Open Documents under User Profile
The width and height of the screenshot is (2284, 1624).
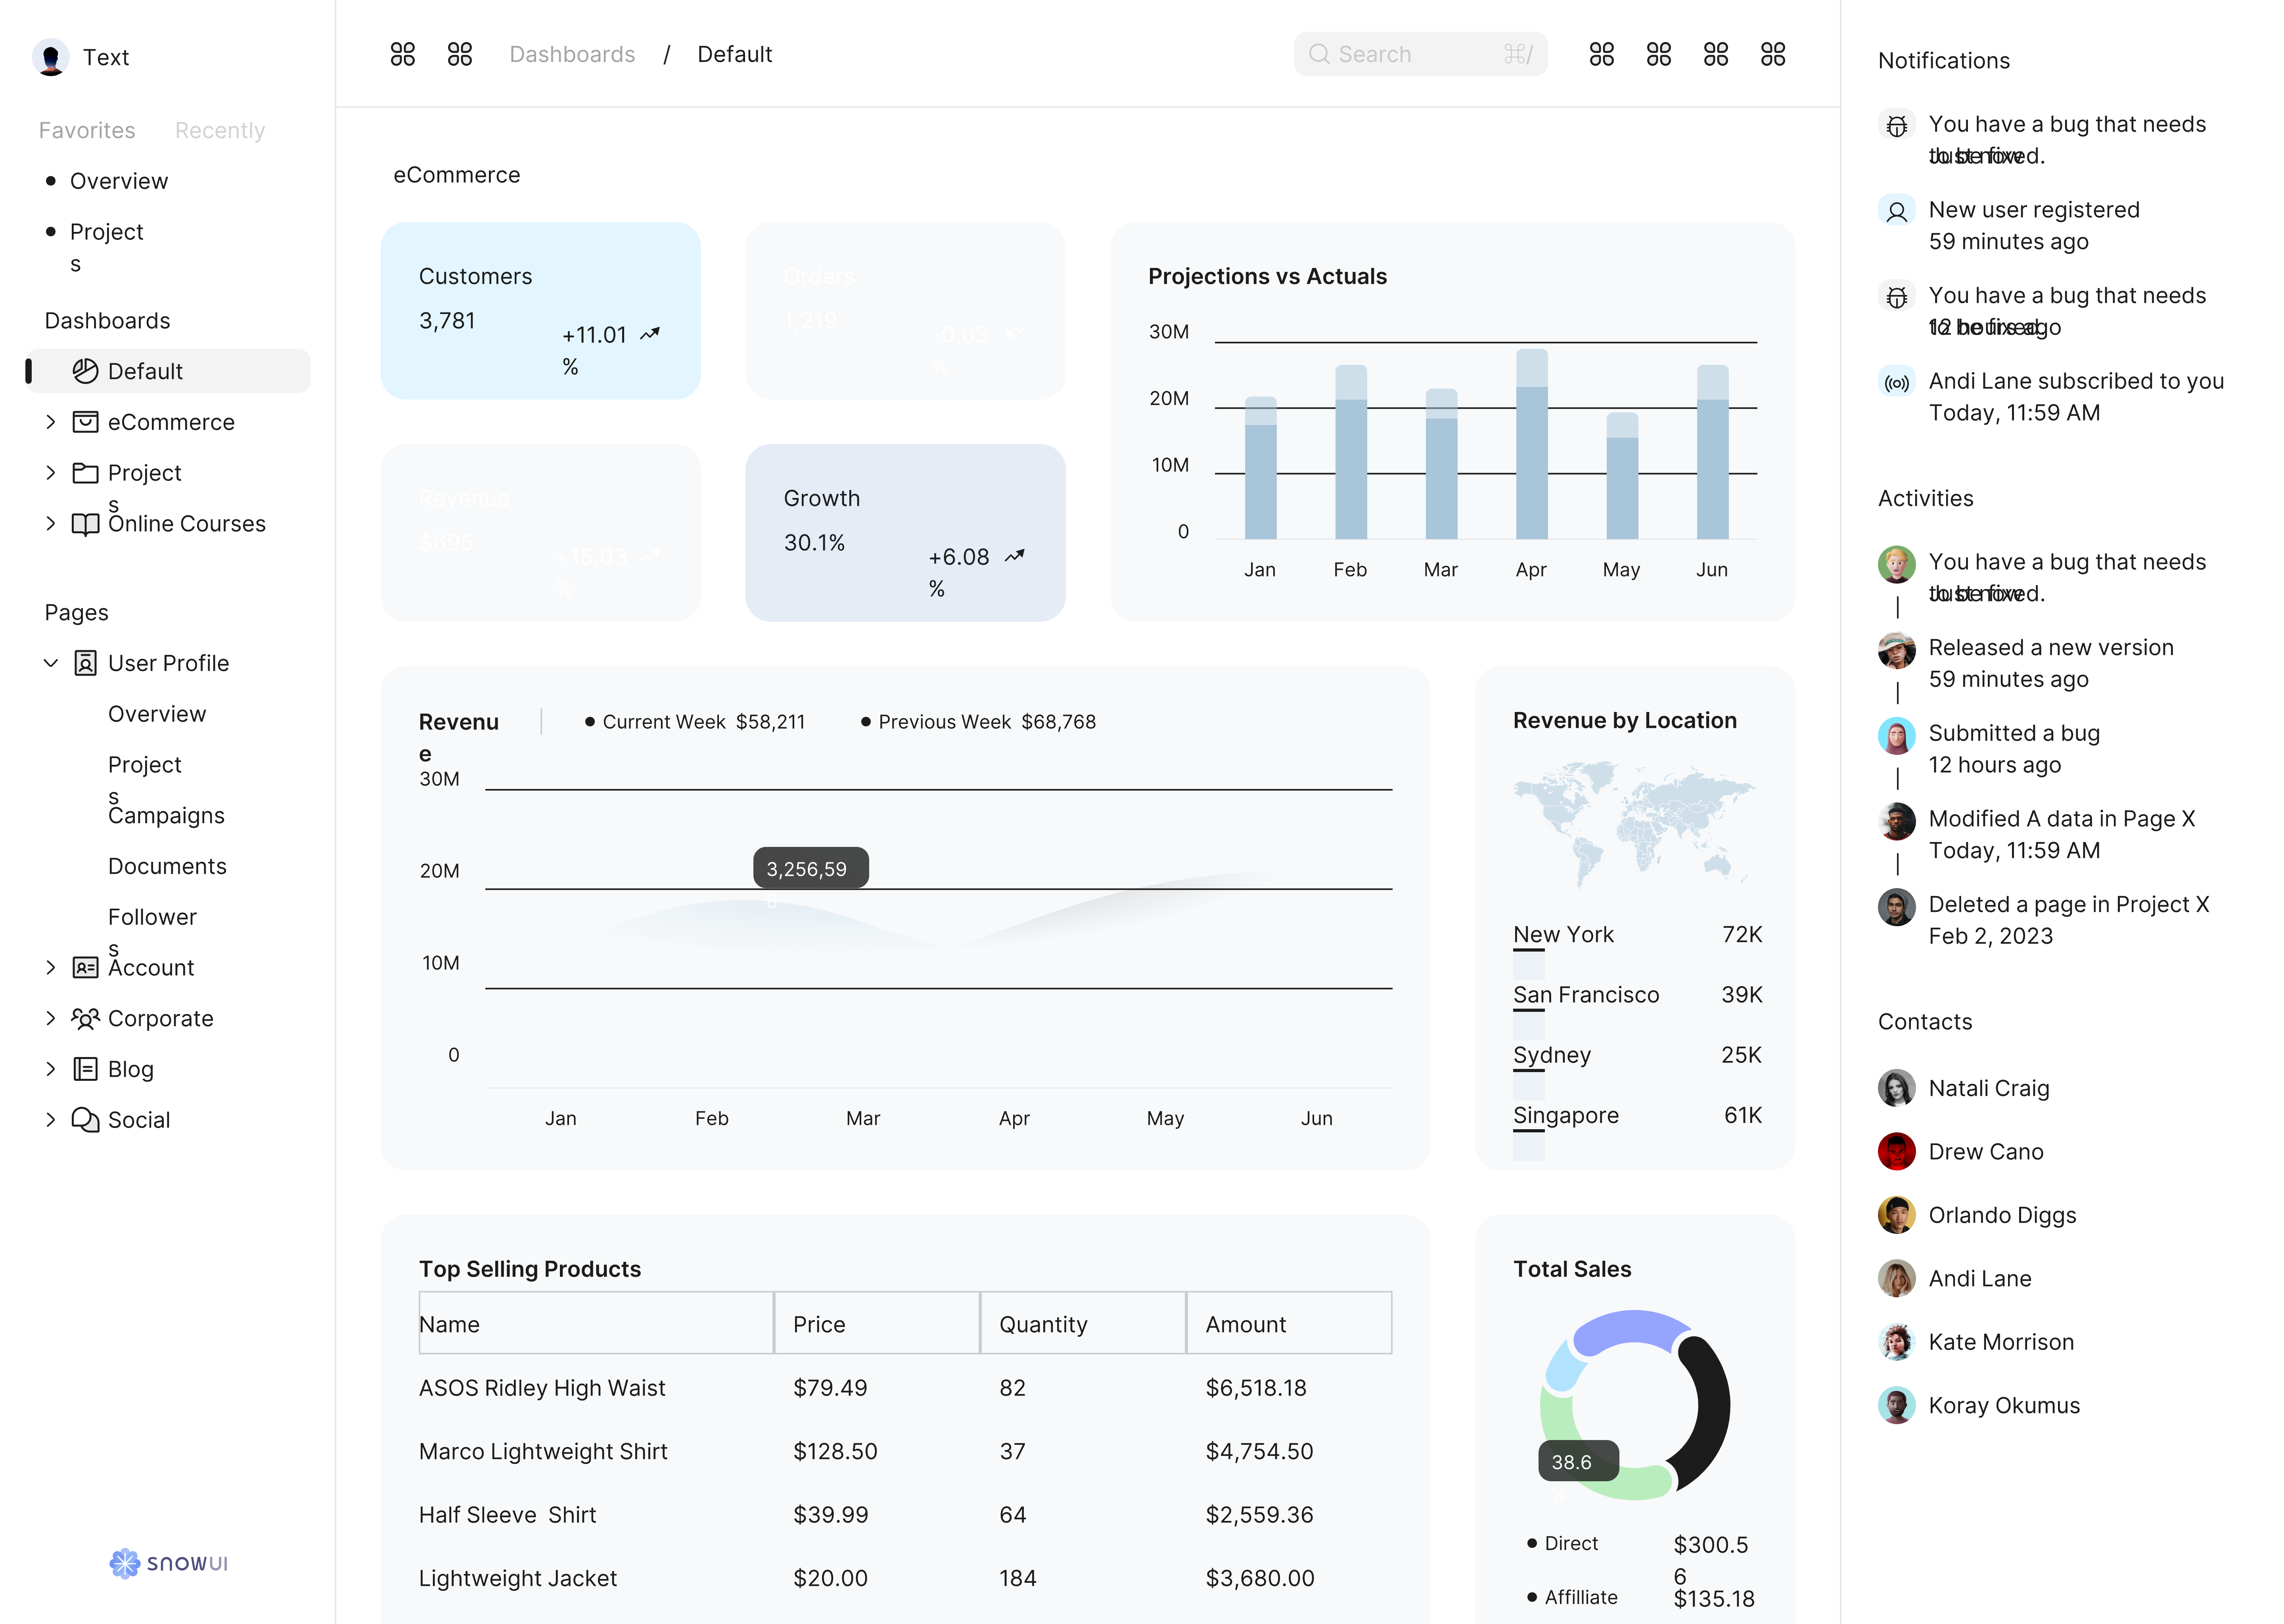(x=167, y=866)
